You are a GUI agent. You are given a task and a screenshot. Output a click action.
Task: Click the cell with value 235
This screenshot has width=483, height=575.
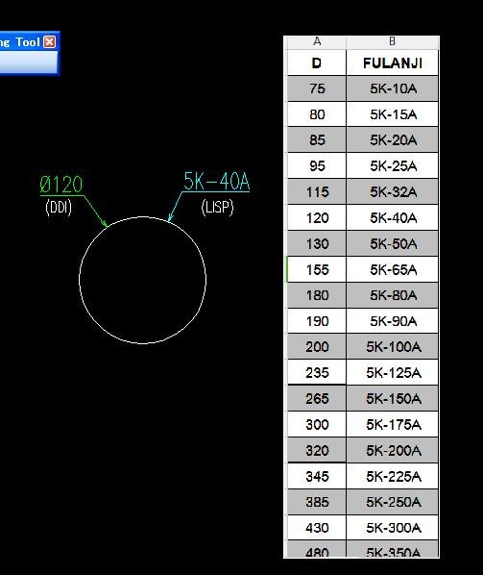click(x=317, y=372)
